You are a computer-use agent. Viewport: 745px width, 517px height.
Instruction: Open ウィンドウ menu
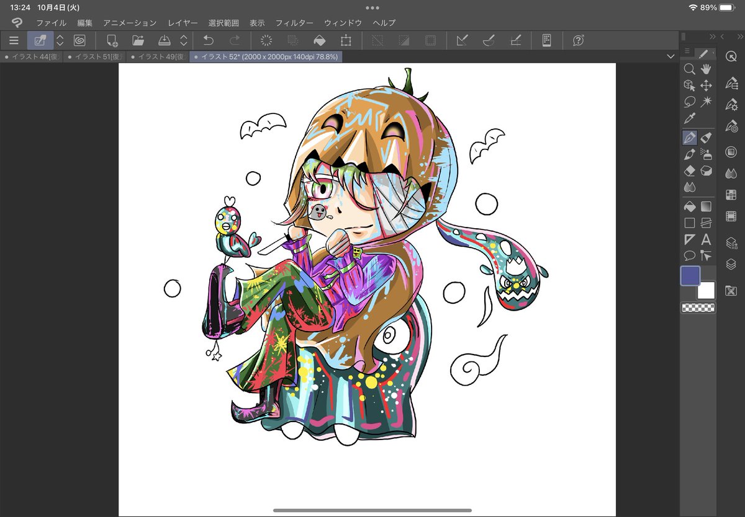(343, 23)
